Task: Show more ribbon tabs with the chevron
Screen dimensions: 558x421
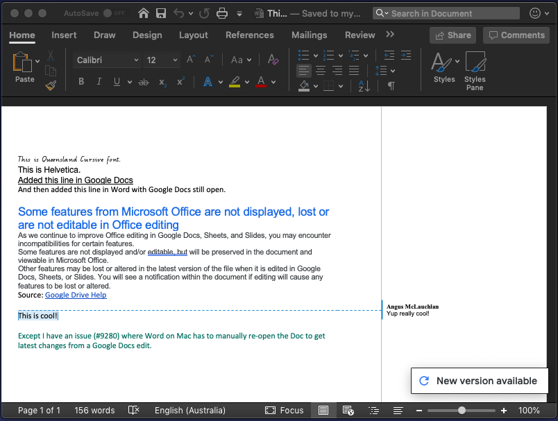Action: 390,34
